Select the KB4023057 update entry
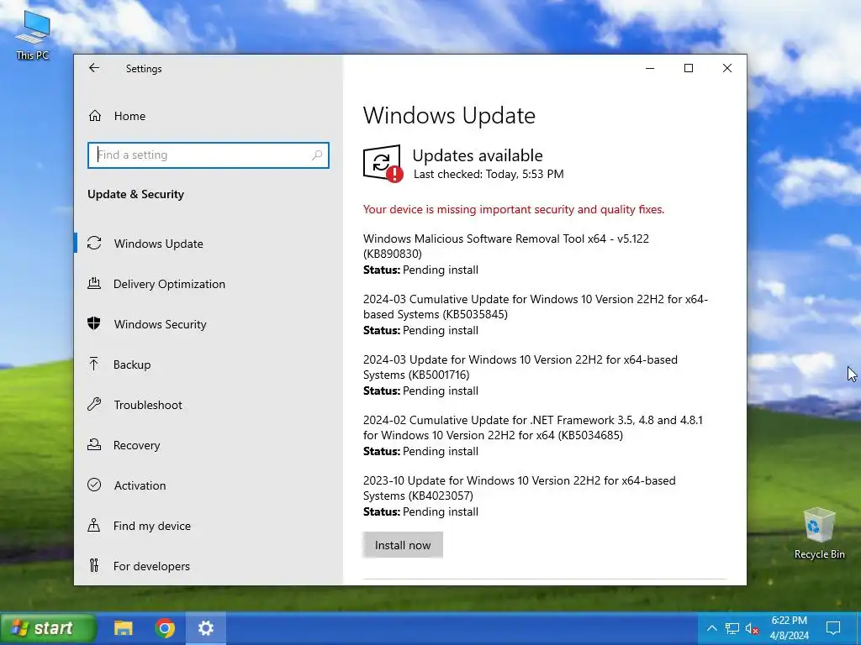Viewport: 861px width, 645px height. [520, 496]
